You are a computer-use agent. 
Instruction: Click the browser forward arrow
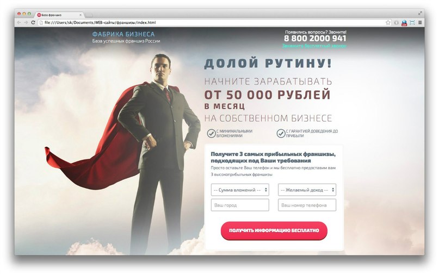point(26,23)
